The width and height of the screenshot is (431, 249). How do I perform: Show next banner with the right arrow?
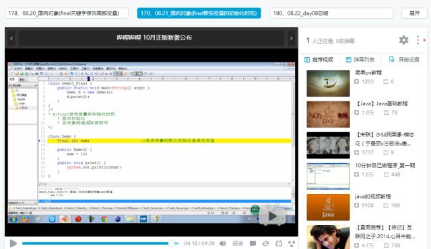point(291,38)
